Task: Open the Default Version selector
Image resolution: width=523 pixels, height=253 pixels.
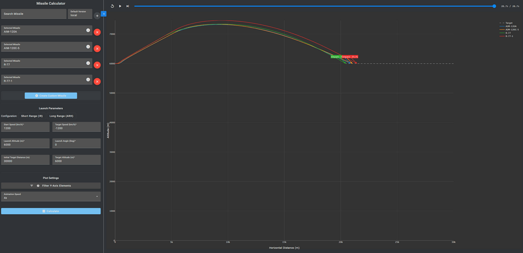Action: tap(80, 14)
